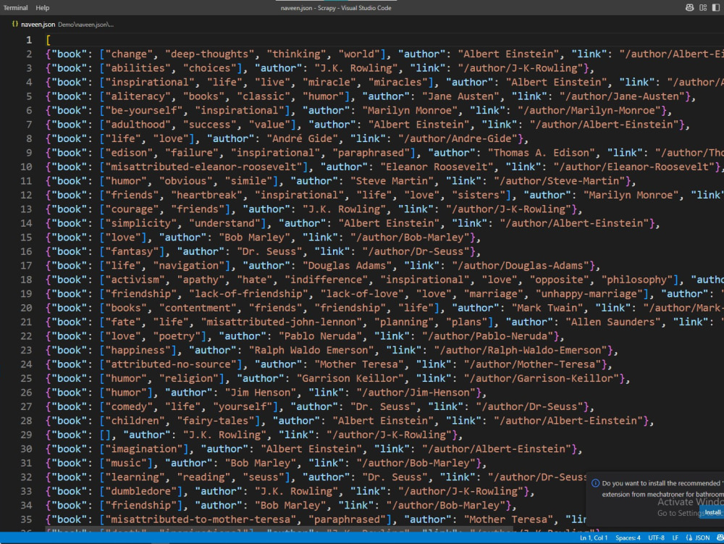This screenshot has width=724, height=544.
Task: Click the info icon in the notification
Action: [x=596, y=483]
